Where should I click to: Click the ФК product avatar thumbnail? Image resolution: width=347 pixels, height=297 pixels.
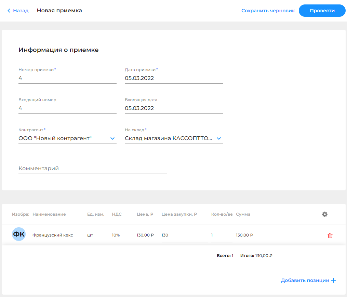point(19,234)
